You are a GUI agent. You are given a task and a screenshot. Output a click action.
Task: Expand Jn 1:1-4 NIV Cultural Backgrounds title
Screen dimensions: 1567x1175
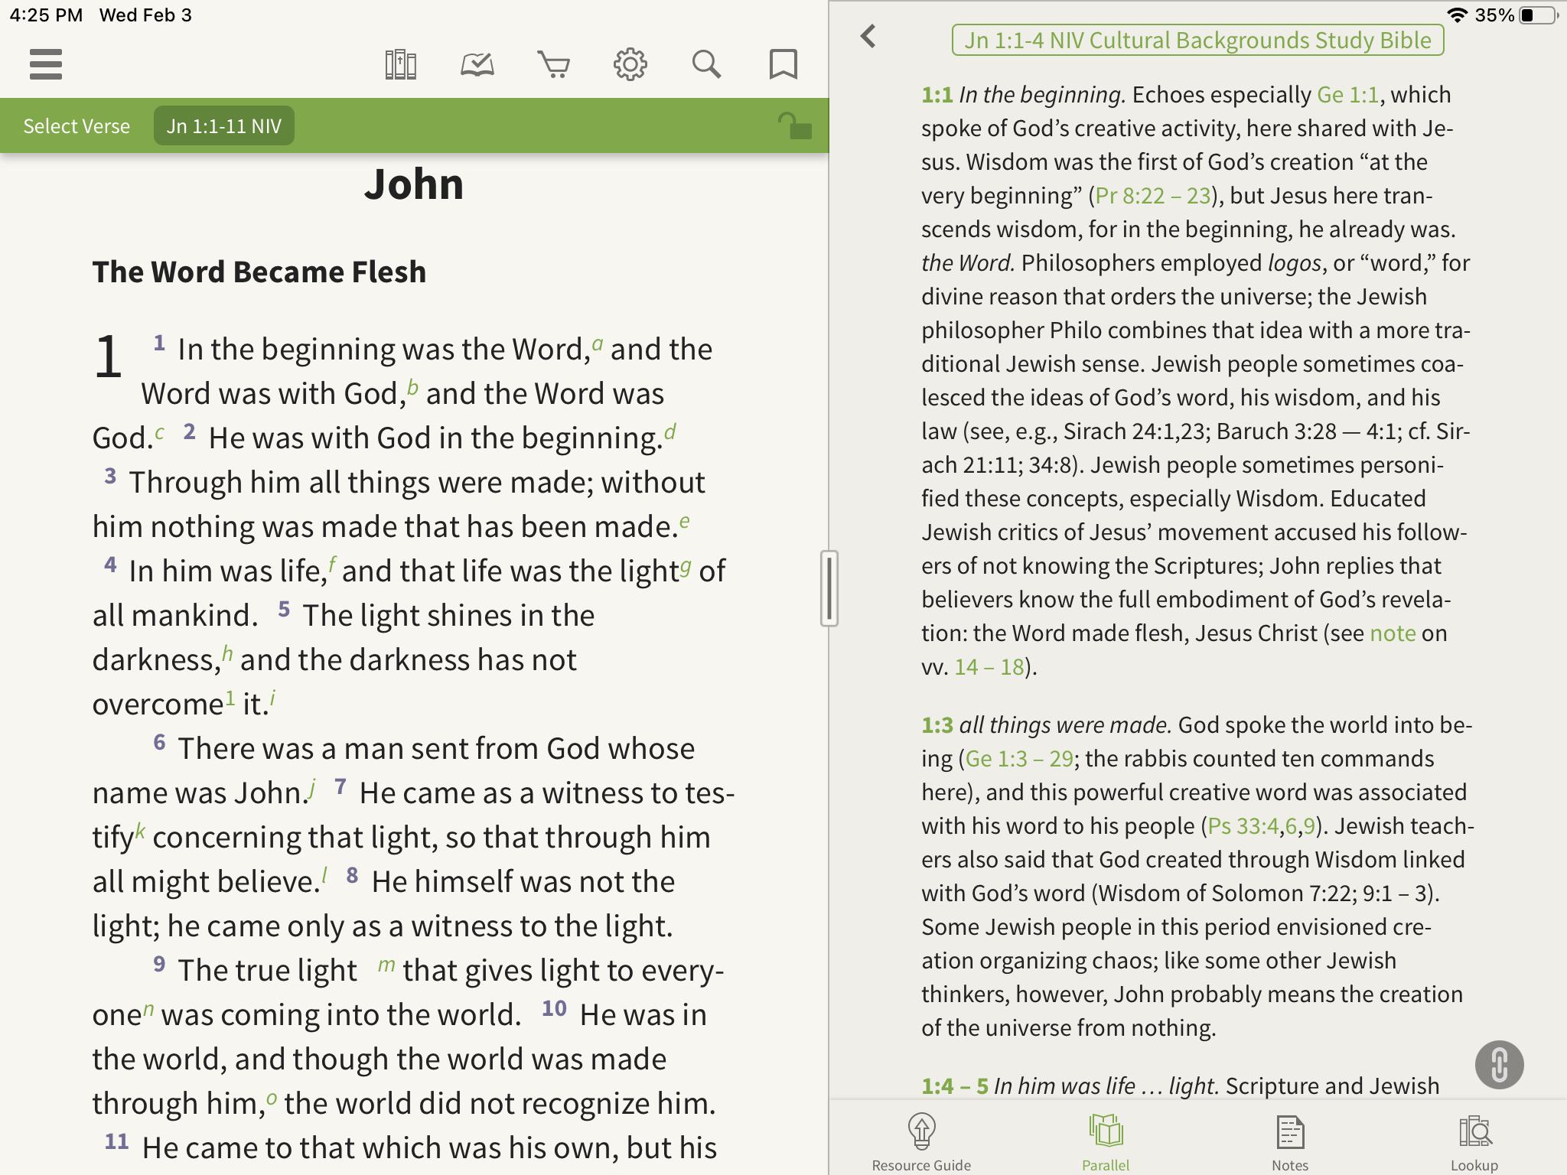pyautogui.click(x=1197, y=40)
